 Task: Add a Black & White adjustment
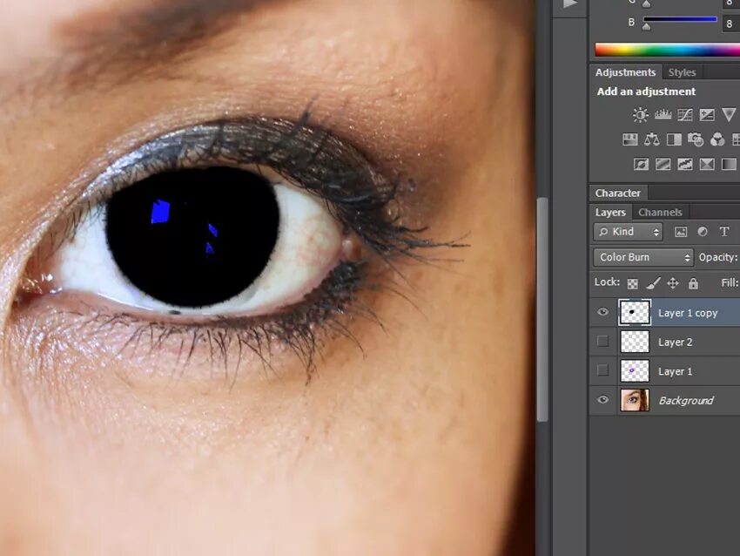tap(674, 139)
